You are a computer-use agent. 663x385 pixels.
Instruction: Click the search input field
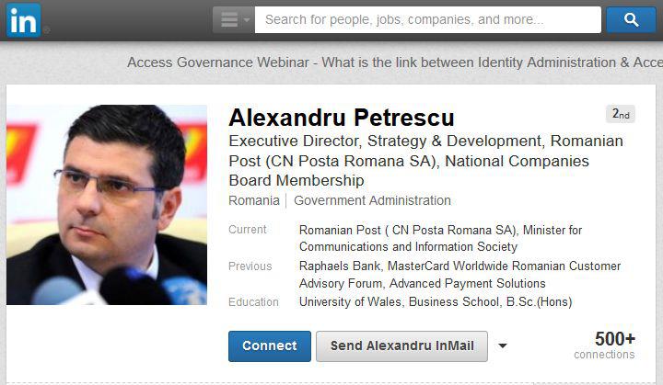(427, 19)
